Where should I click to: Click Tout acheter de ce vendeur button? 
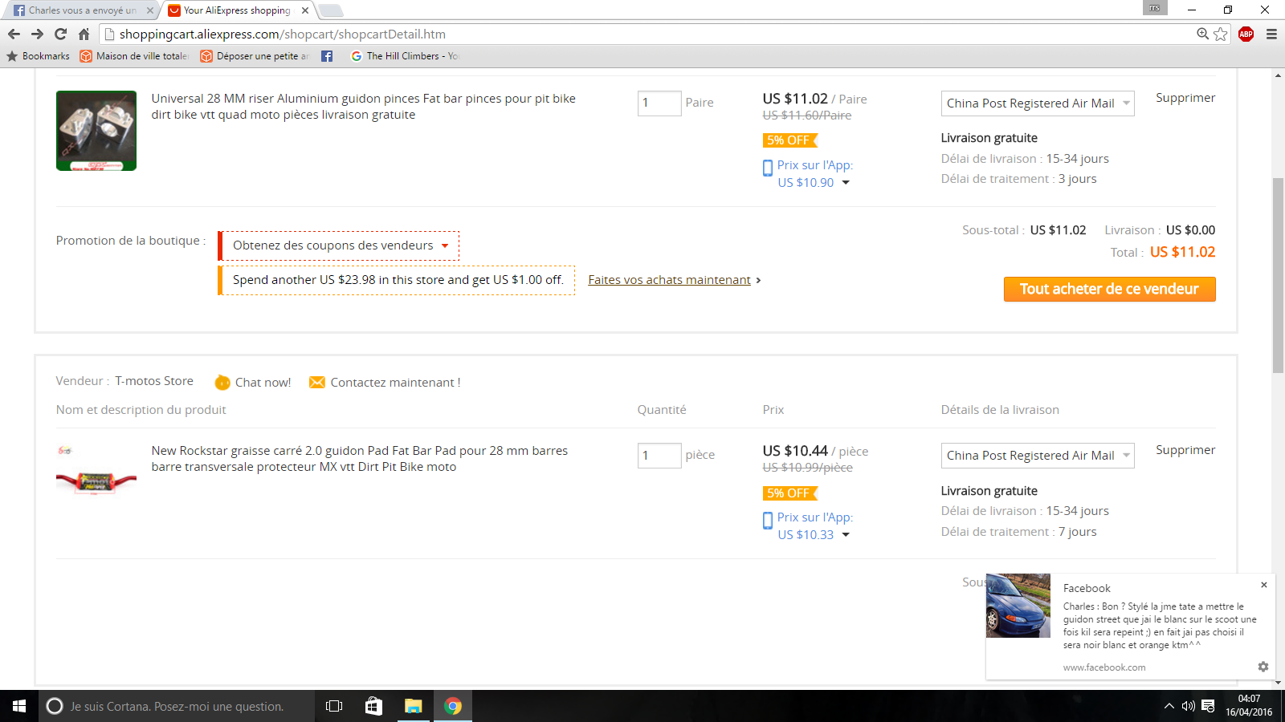[1109, 289]
